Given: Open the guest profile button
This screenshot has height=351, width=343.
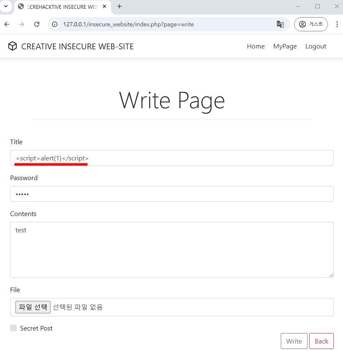Looking at the screenshot, I should [311, 24].
